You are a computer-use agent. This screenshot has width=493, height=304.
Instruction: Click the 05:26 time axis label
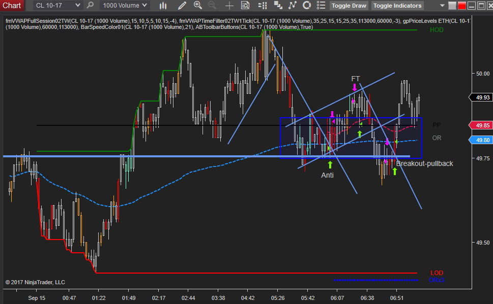278,298
